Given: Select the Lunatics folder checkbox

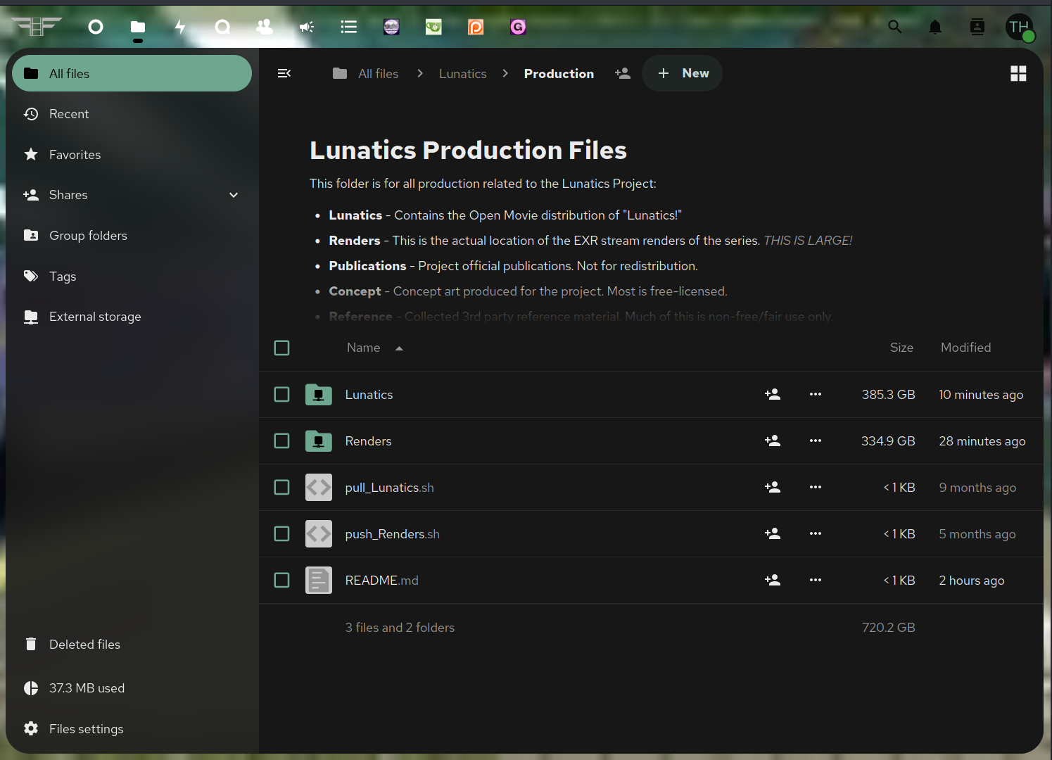Looking at the screenshot, I should pos(281,394).
